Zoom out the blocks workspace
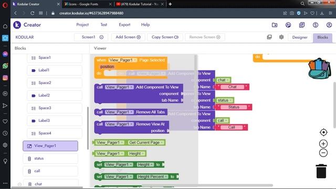The image size is (336, 189). pos(323,153)
